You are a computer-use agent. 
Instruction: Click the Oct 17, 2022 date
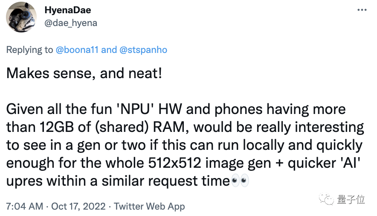point(78,207)
